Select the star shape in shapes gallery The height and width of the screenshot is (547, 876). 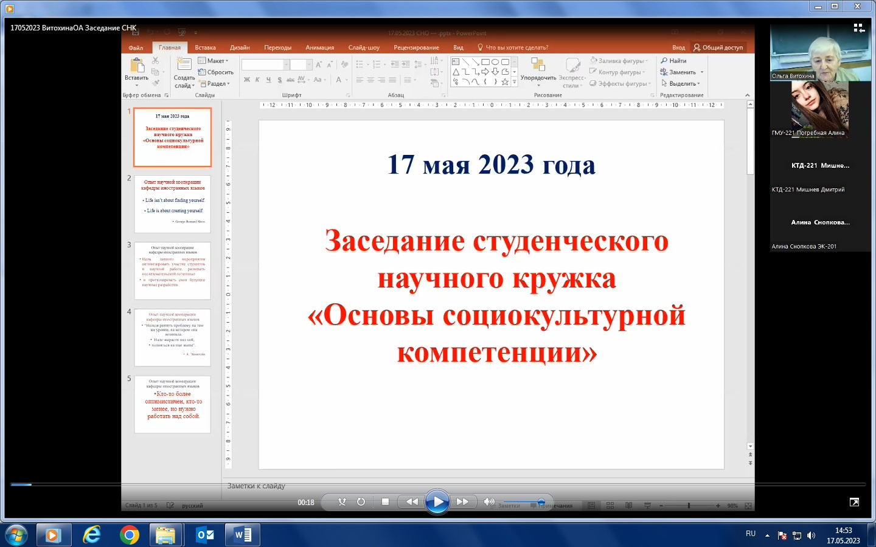pyautogui.click(x=505, y=82)
